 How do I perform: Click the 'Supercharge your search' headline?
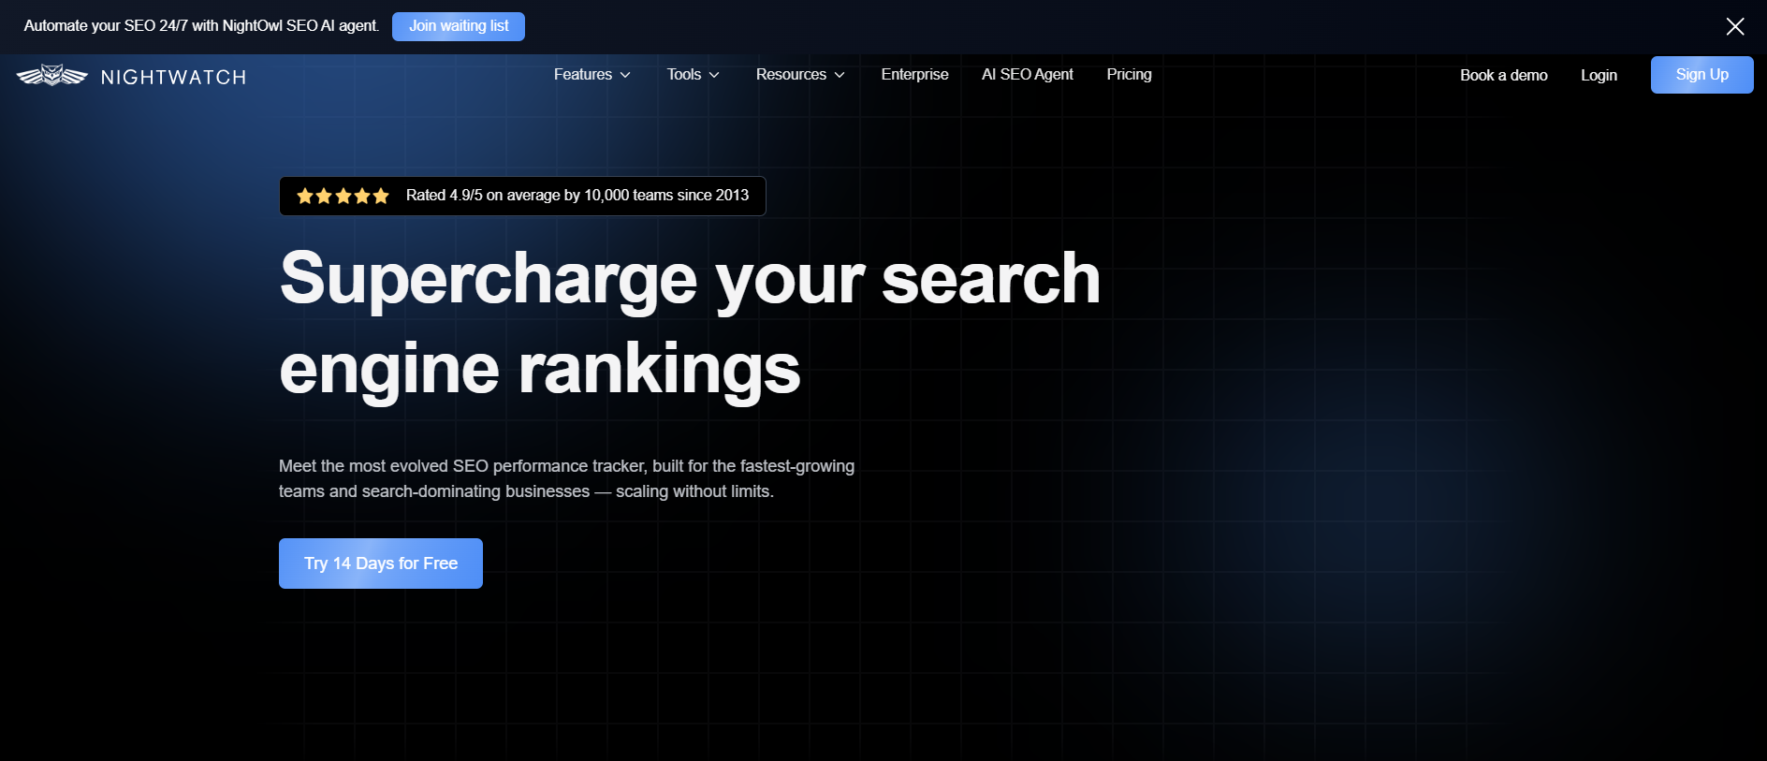pos(689,279)
